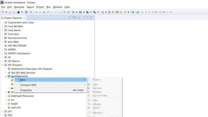208x117 pixels.
Task: Maximize the Project Explorer panel
Action: (91, 17)
